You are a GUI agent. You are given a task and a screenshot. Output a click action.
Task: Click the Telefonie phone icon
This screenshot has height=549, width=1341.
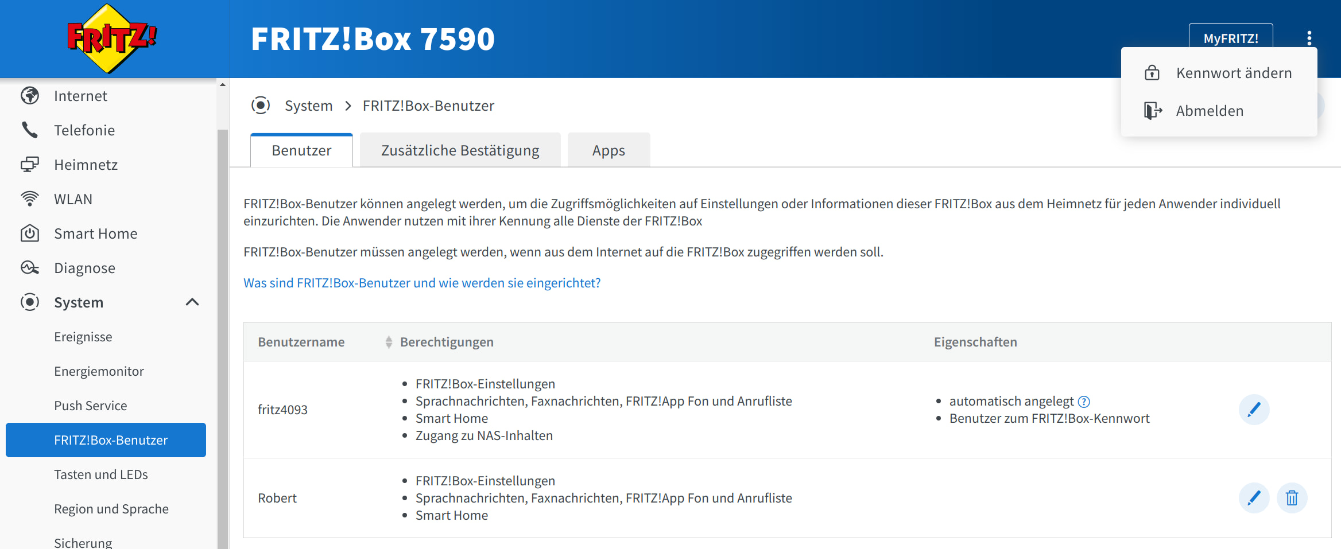pyautogui.click(x=30, y=130)
